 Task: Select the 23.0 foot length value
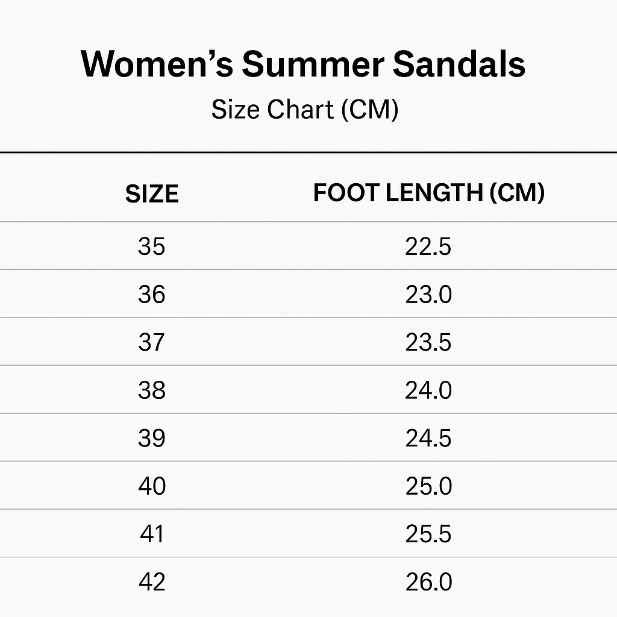click(x=428, y=295)
